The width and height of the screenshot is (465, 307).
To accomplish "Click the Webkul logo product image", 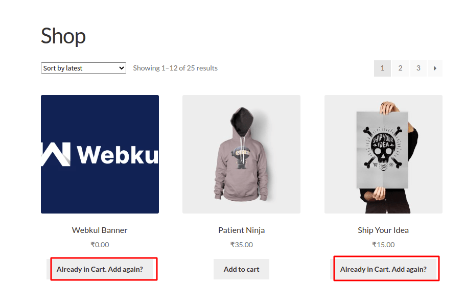I will 100,154.
